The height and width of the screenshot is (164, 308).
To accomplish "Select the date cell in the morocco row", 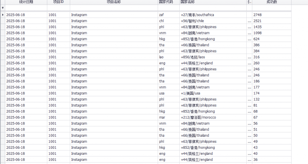I will coord(26,117).
